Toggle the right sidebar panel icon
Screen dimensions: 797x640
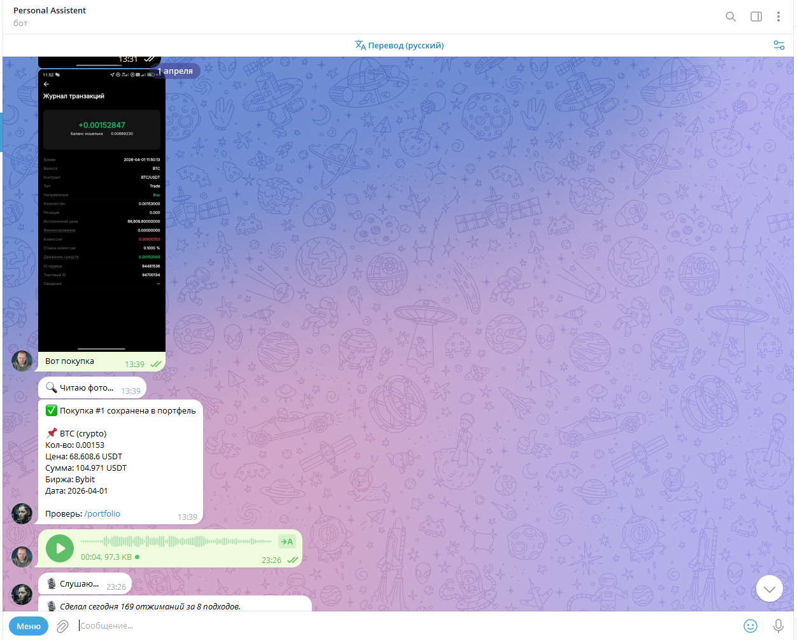tap(756, 17)
